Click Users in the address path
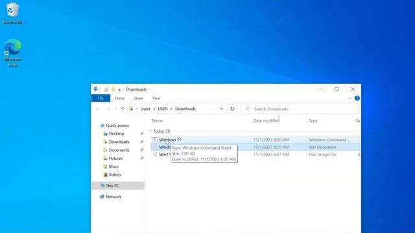Screen dimensions: 415x233 tap(145, 109)
